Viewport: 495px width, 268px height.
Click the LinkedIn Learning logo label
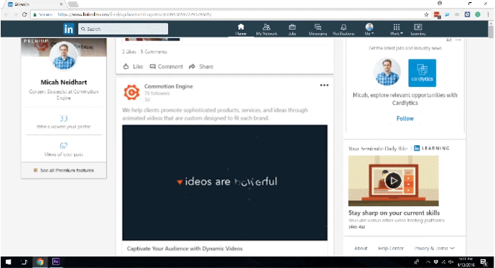pyautogui.click(x=432, y=148)
